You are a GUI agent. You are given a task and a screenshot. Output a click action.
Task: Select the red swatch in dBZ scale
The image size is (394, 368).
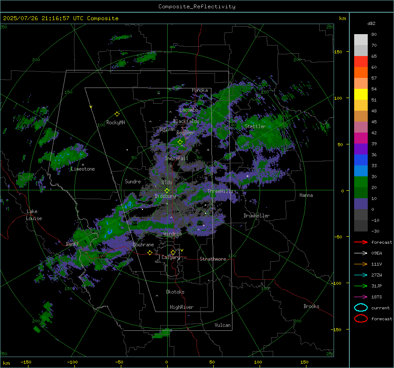(x=361, y=62)
